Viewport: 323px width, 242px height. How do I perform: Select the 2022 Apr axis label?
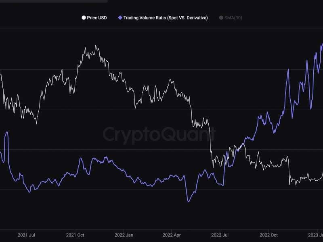click(x=172, y=235)
